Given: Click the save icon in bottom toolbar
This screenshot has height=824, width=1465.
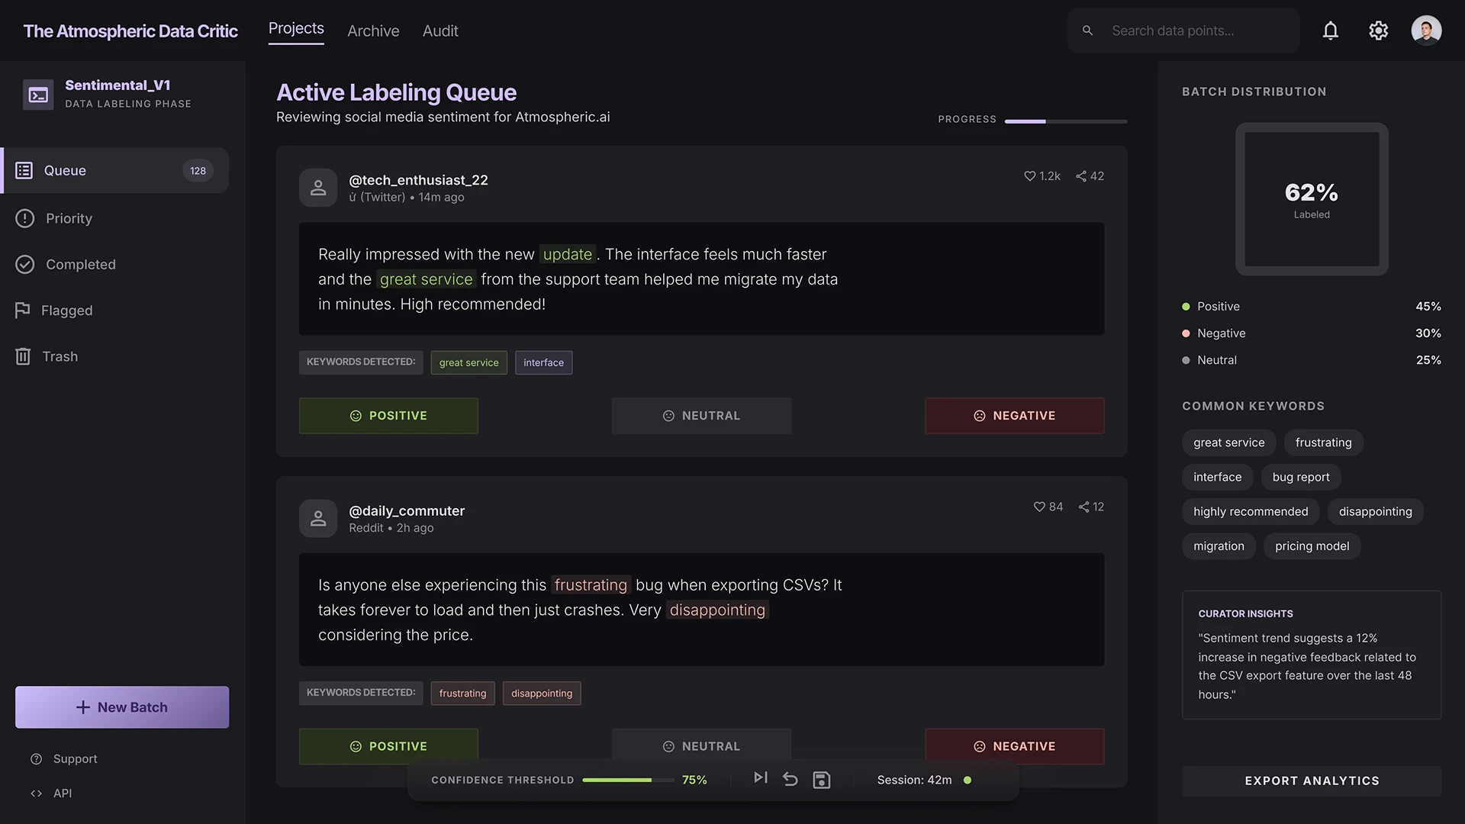Looking at the screenshot, I should tap(821, 780).
